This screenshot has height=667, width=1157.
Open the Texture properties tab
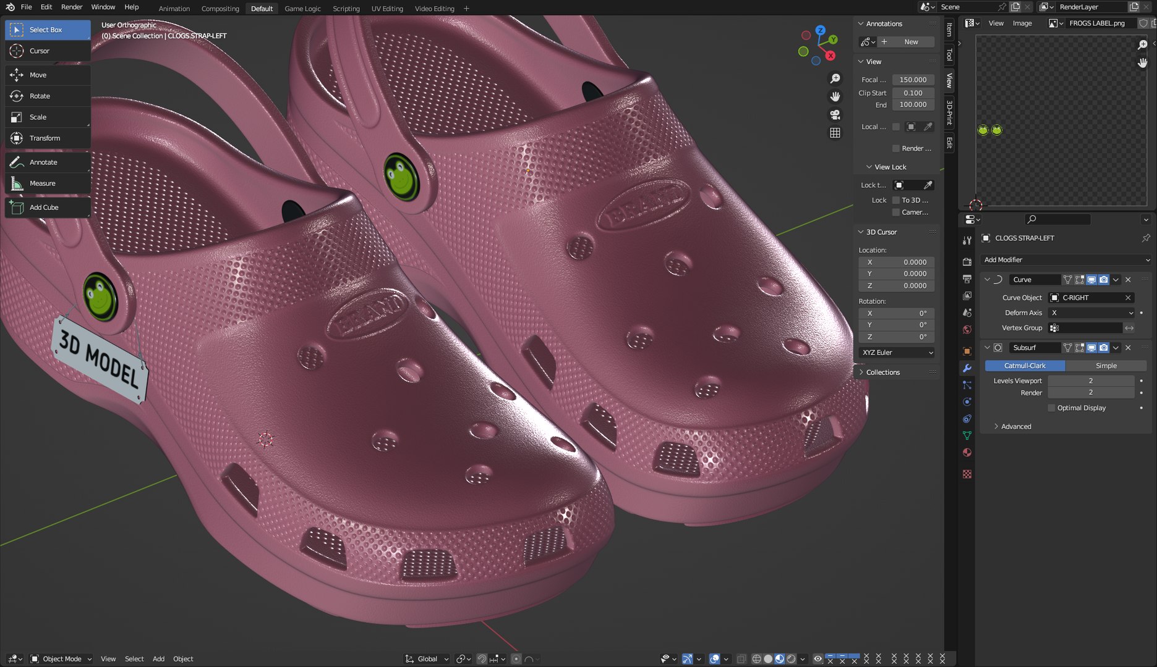point(967,474)
